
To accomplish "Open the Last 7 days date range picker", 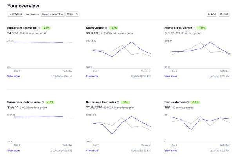I will click(x=15, y=14).
